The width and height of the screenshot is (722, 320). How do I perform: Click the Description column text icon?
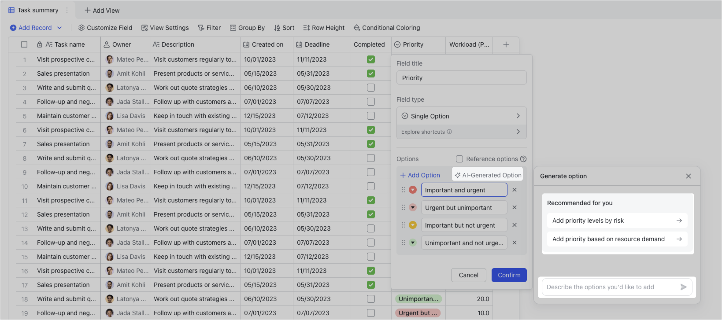pos(156,44)
